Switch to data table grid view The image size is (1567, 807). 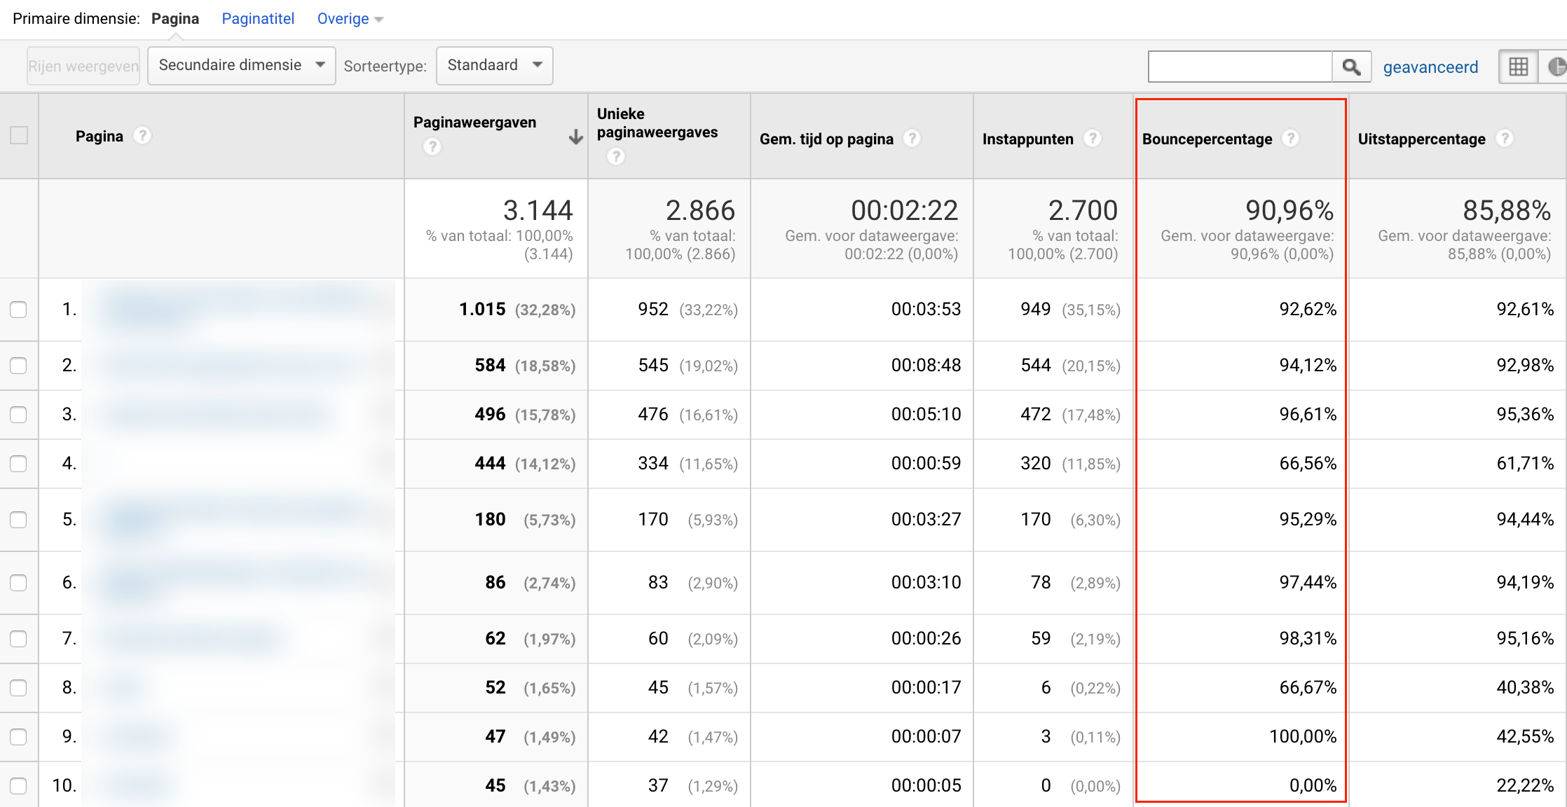coord(1518,67)
